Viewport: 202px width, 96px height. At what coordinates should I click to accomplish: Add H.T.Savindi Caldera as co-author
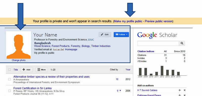tap(180, 90)
